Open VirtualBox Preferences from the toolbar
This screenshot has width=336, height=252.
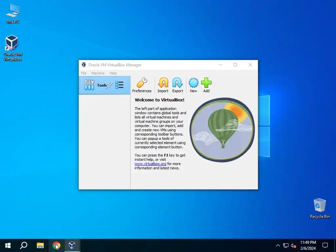point(142,85)
